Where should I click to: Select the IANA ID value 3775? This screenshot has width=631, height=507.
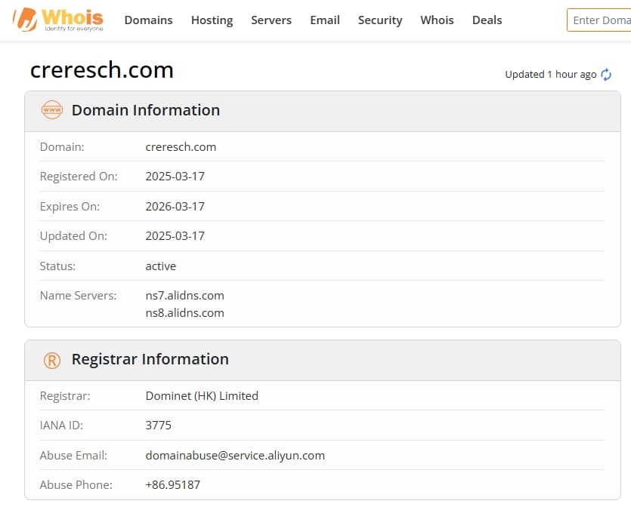(x=158, y=426)
